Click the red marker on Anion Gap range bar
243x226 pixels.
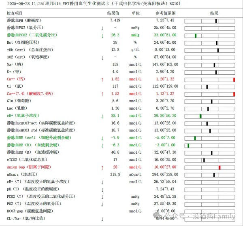(220, 168)
